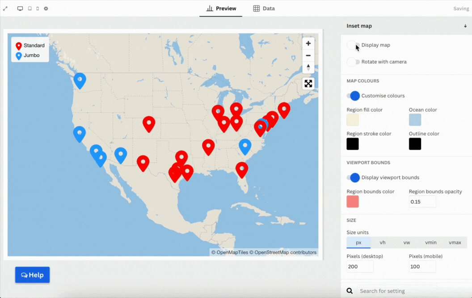Viewport: 472px width, 298px height.
Task: Disable Display viewport bounds toggle
Action: [x=353, y=177]
